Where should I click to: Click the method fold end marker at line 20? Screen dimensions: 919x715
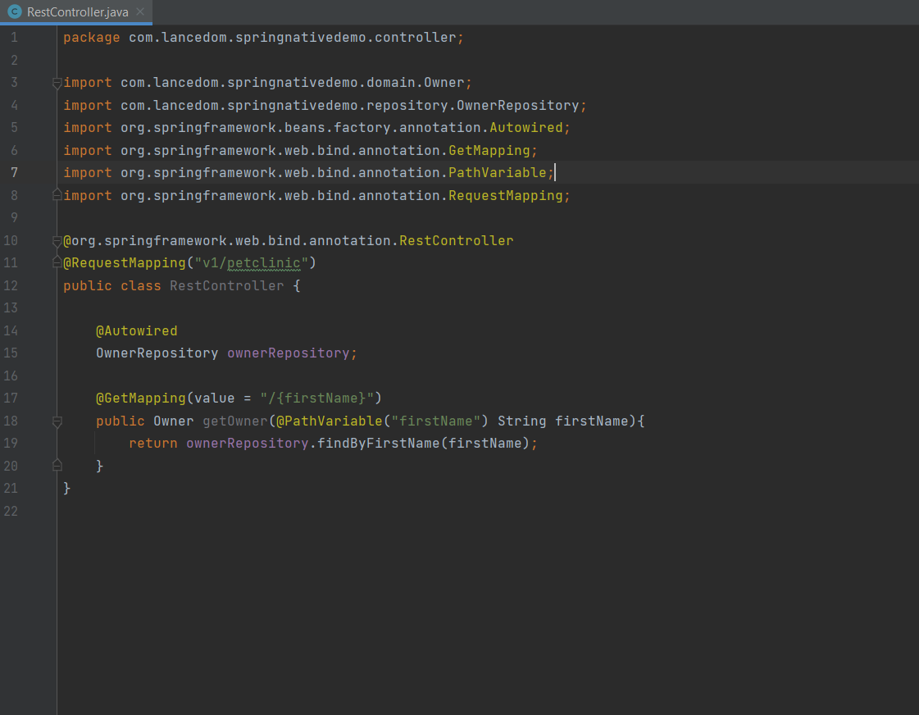[57, 466]
